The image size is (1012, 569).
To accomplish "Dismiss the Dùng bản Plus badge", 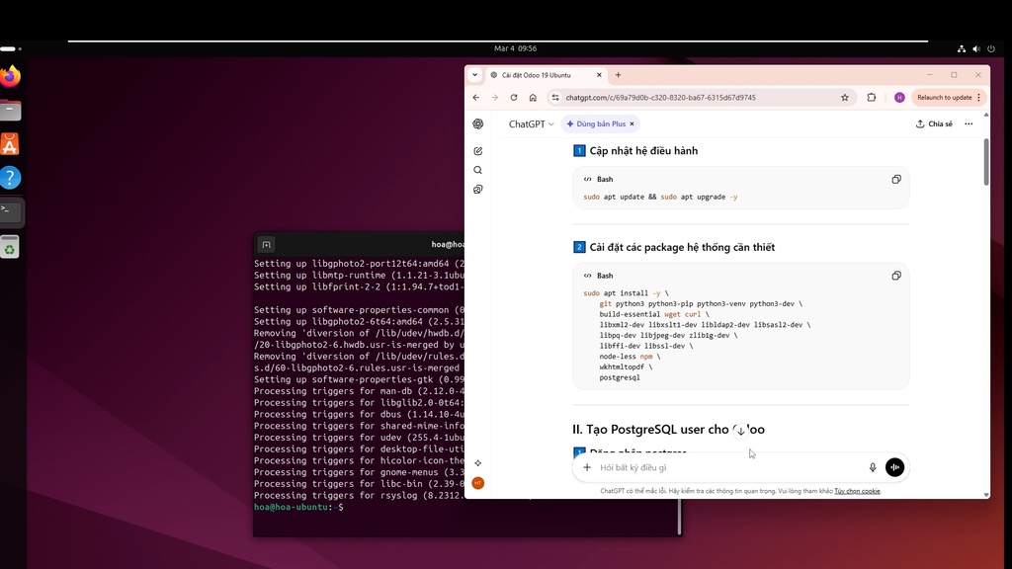I will (x=632, y=123).
